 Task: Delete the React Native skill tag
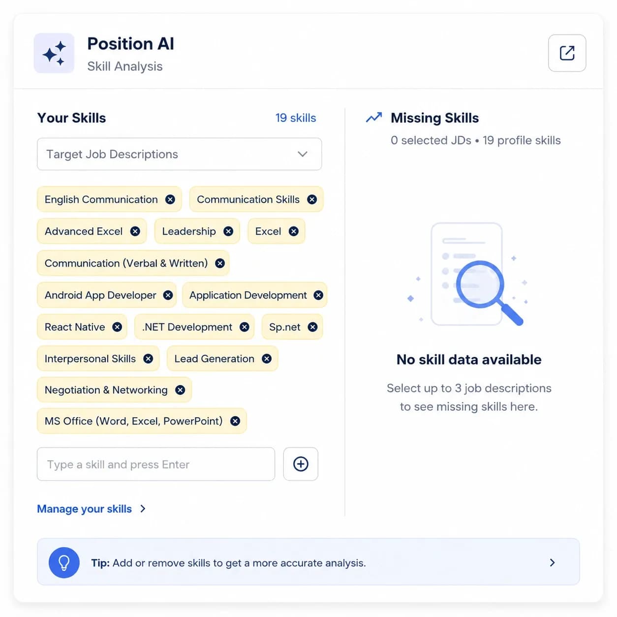(x=117, y=327)
